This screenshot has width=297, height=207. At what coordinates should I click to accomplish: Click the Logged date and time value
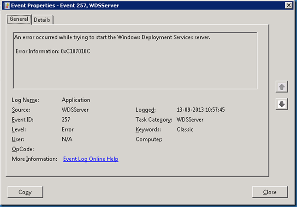pyautogui.click(x=201, y=110)
